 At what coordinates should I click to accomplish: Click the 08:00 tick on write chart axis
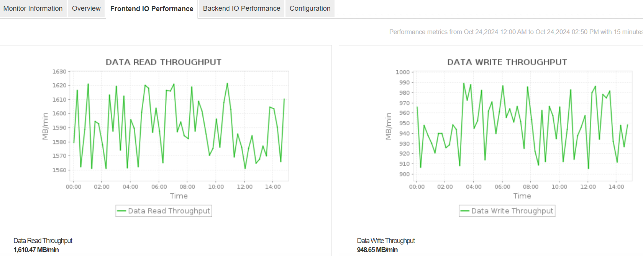531,187
